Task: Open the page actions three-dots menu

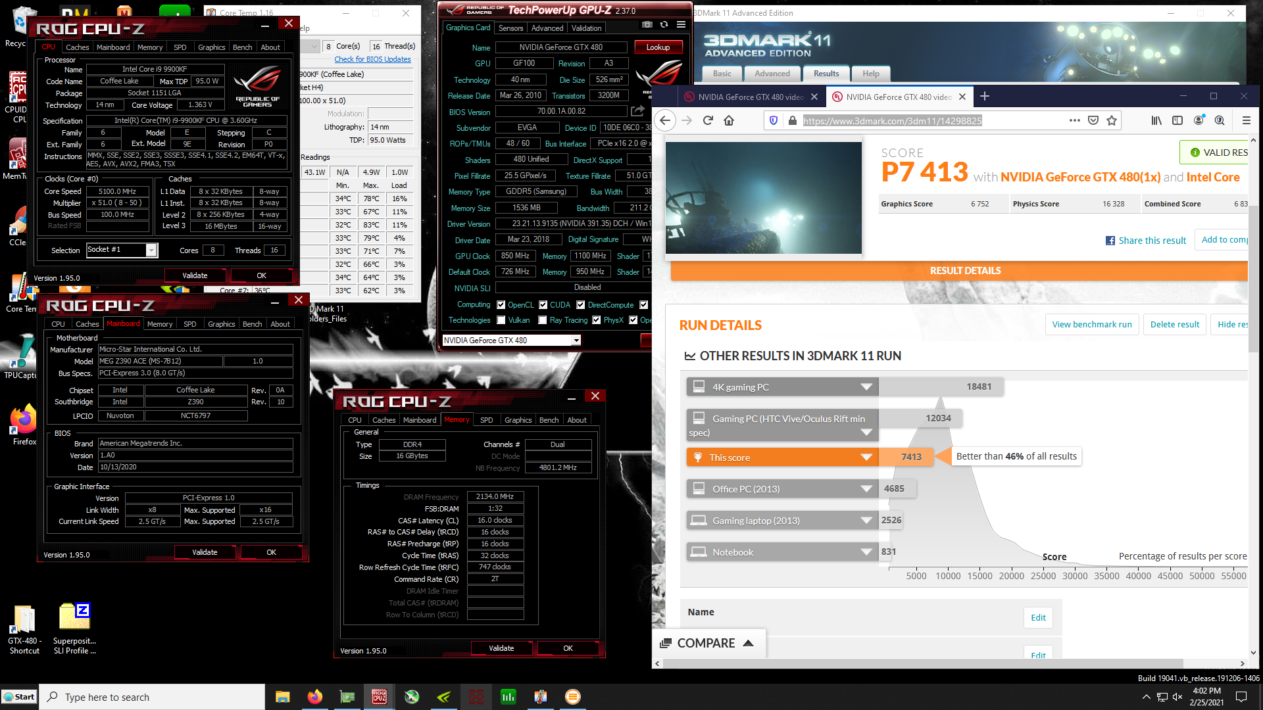Action: (x=1075, y=120)
